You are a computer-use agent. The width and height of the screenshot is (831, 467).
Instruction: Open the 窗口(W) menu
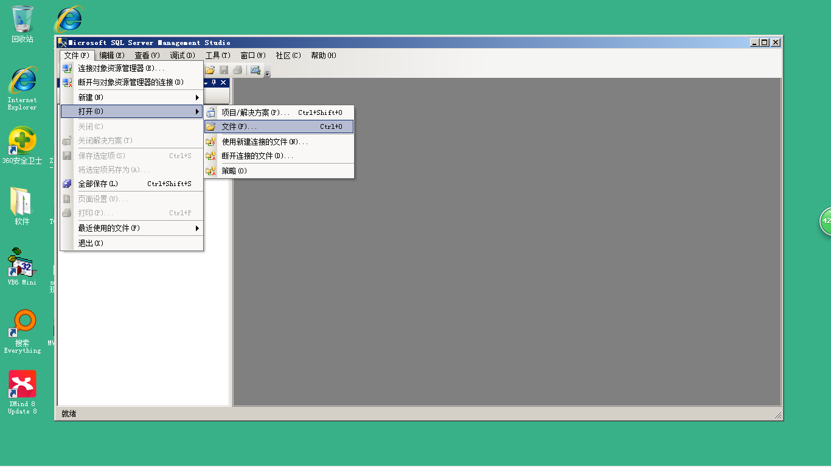[253, 55]
